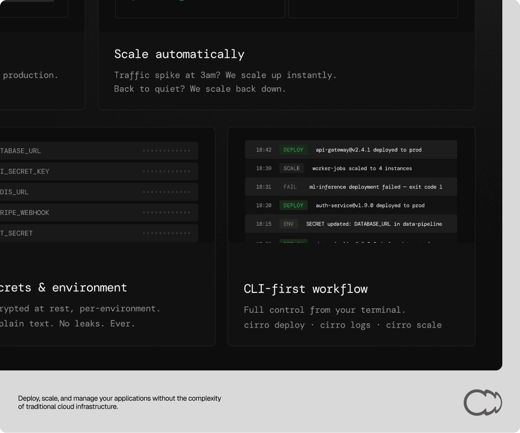This screenshot has height=433, width=520.
Task: Click the 'Scale automatically' heading
Action: point(179,54)
